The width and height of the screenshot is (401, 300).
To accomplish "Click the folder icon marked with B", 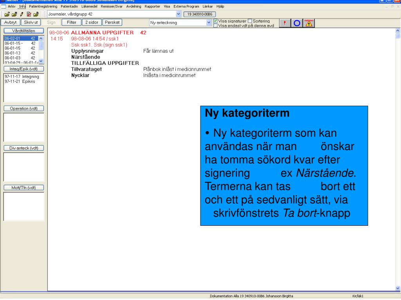I will [x=36, y=14].
